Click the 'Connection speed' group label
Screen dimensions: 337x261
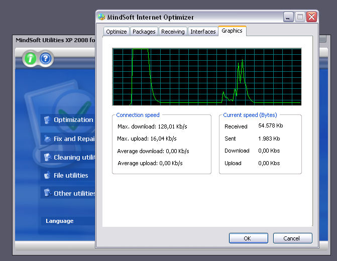138,115
